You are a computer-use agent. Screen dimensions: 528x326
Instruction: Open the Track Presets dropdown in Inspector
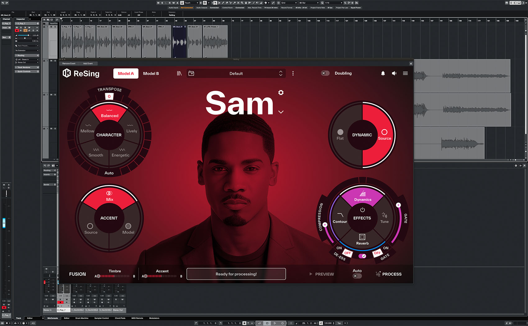coord(27,46)
